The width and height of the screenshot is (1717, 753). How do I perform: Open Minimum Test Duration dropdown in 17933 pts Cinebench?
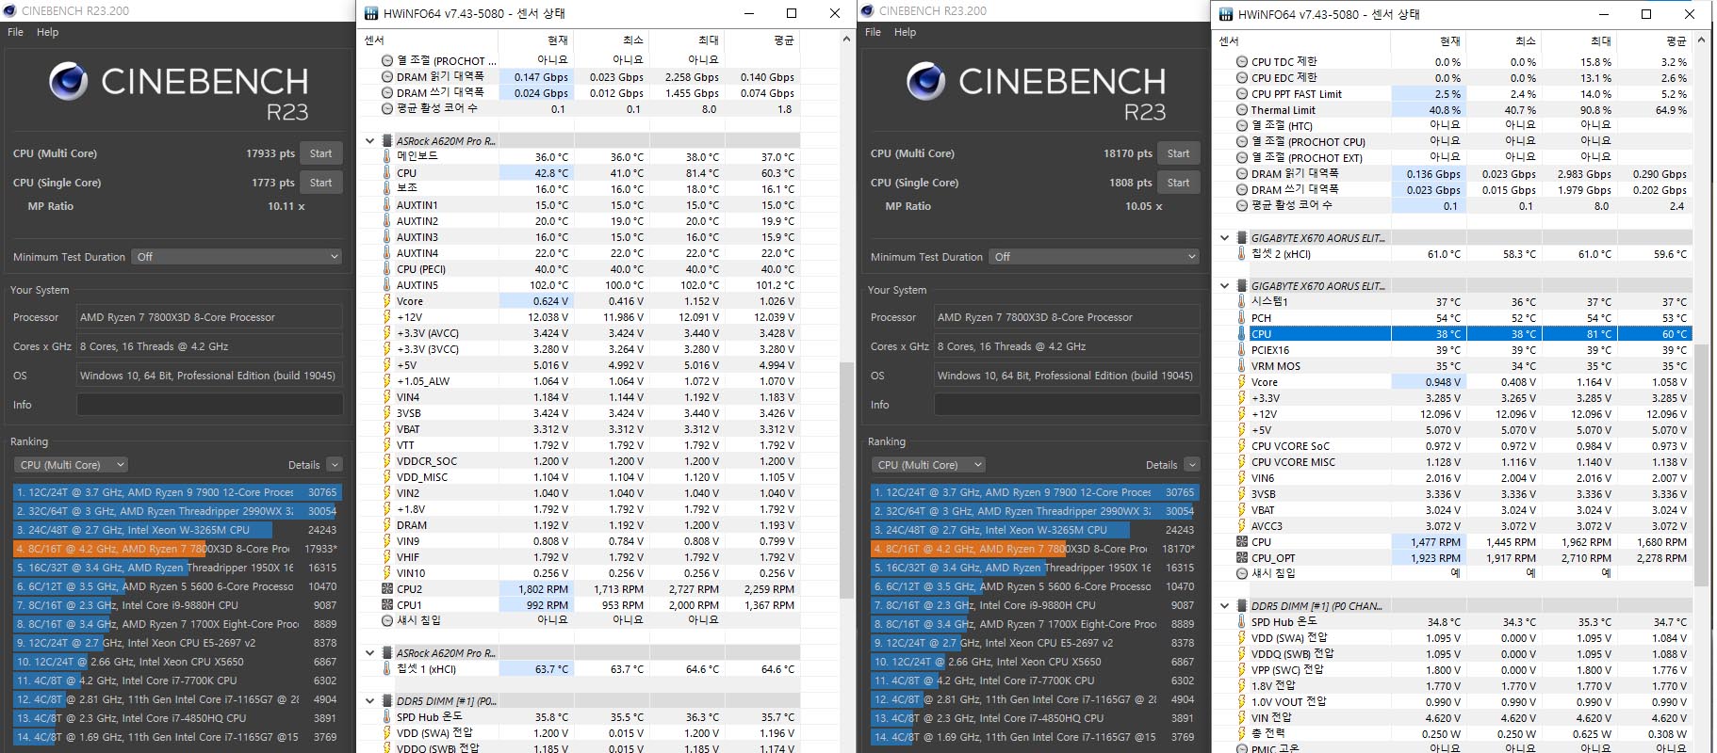pos(236,256)
